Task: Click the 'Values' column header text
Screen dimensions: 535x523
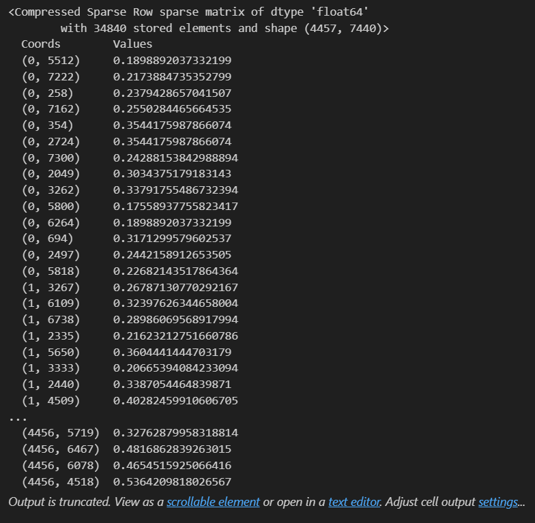Action: [x=132, y=44]
